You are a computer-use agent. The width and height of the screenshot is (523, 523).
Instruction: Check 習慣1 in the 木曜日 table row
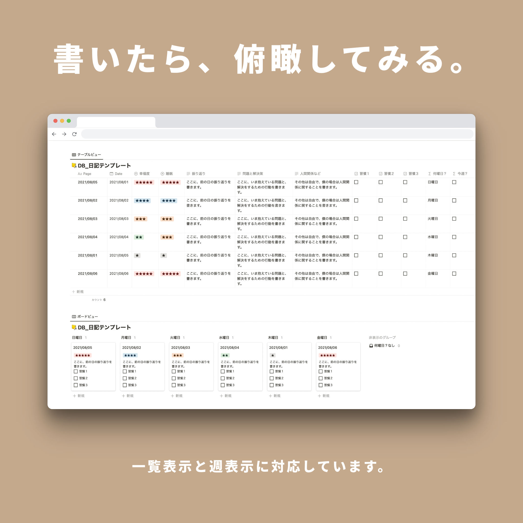(x=356, y=255)
